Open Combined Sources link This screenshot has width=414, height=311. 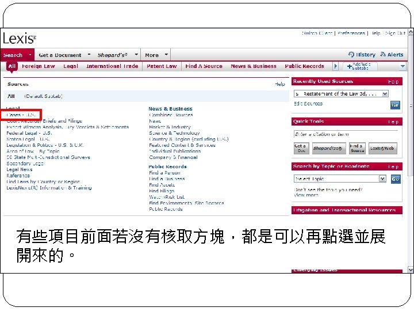[171, 115]
